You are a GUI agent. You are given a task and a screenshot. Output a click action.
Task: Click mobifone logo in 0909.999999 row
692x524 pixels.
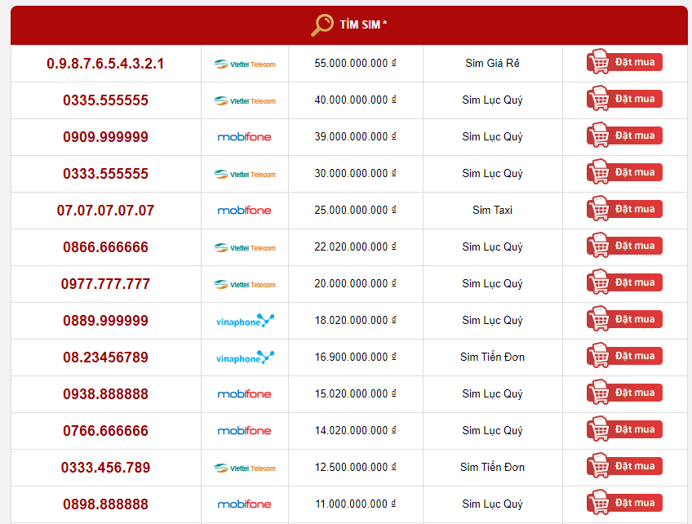click(x=244, y=137)
